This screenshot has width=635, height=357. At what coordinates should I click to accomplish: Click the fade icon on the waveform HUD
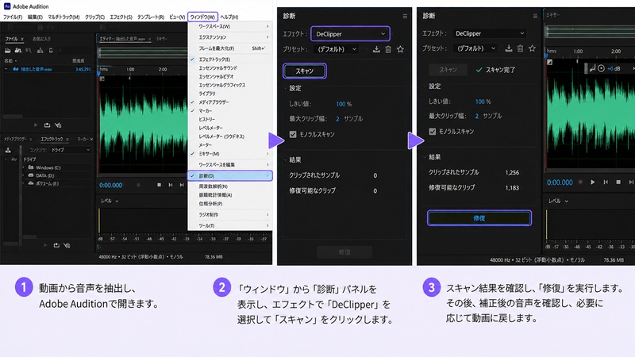click(592, 68)
